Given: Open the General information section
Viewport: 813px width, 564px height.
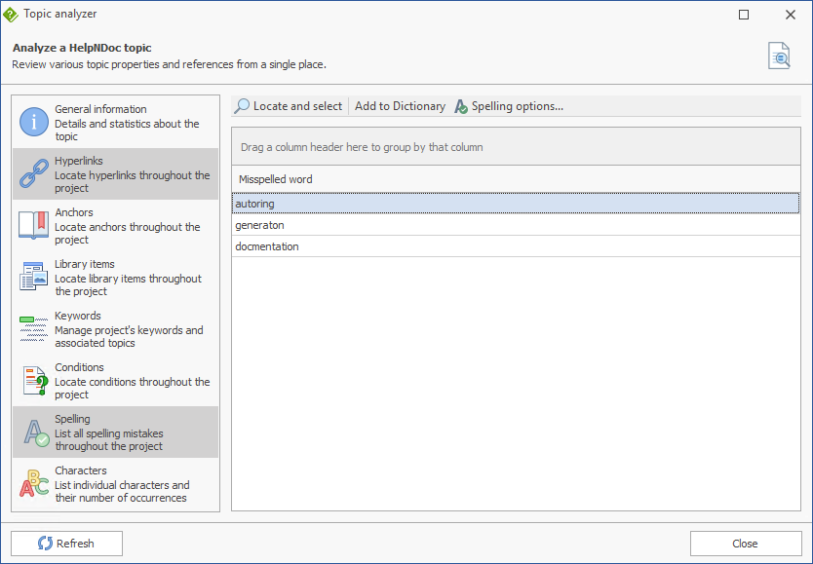Looking at the screenshot, I should point(116,122).
